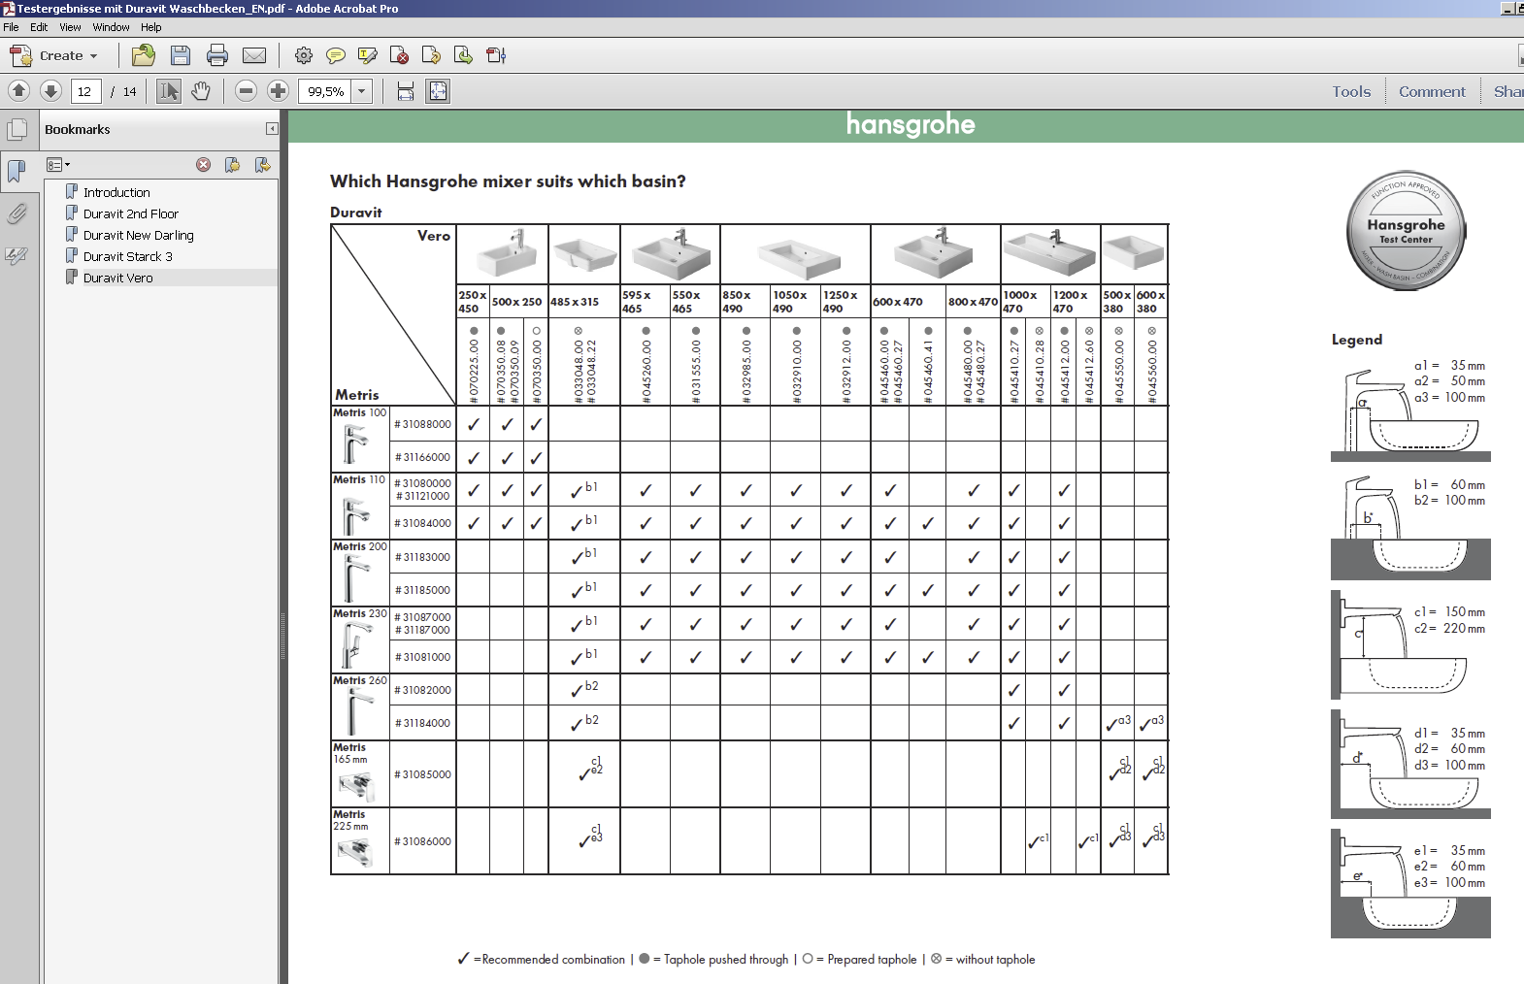Select the Duravit 2nd Floor bookmark
The image size is (1524, 984).
131,213
